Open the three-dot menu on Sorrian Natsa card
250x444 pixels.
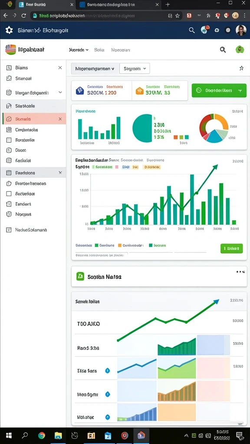click(x=240, y=272)
